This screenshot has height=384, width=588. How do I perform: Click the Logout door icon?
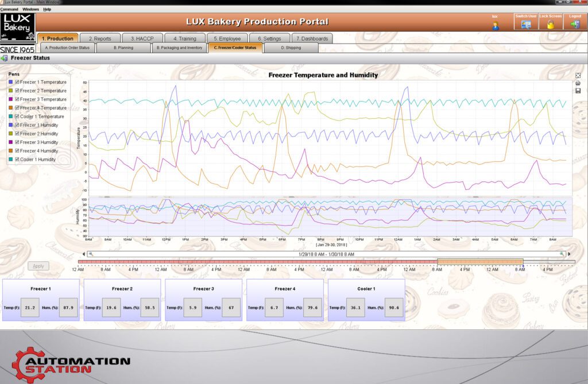coord(575,24)
